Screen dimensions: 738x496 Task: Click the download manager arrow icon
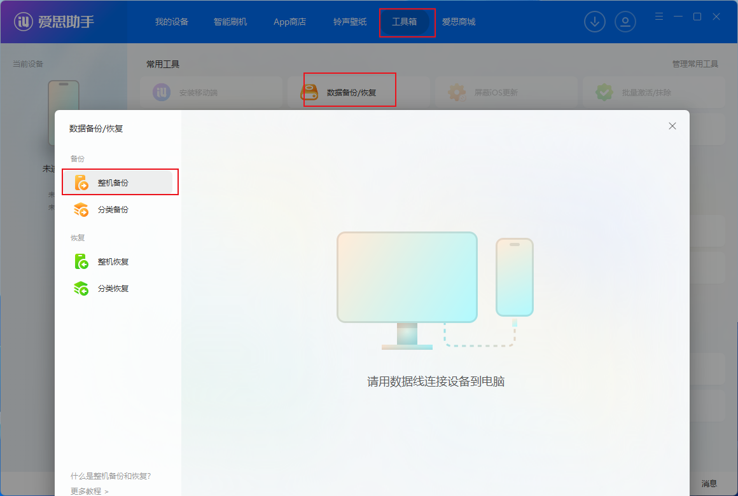pyautogui.click(x=595, y=22)
